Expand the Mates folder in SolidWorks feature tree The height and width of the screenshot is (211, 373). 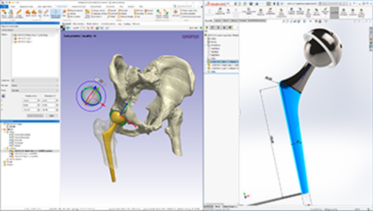[207, 72]
